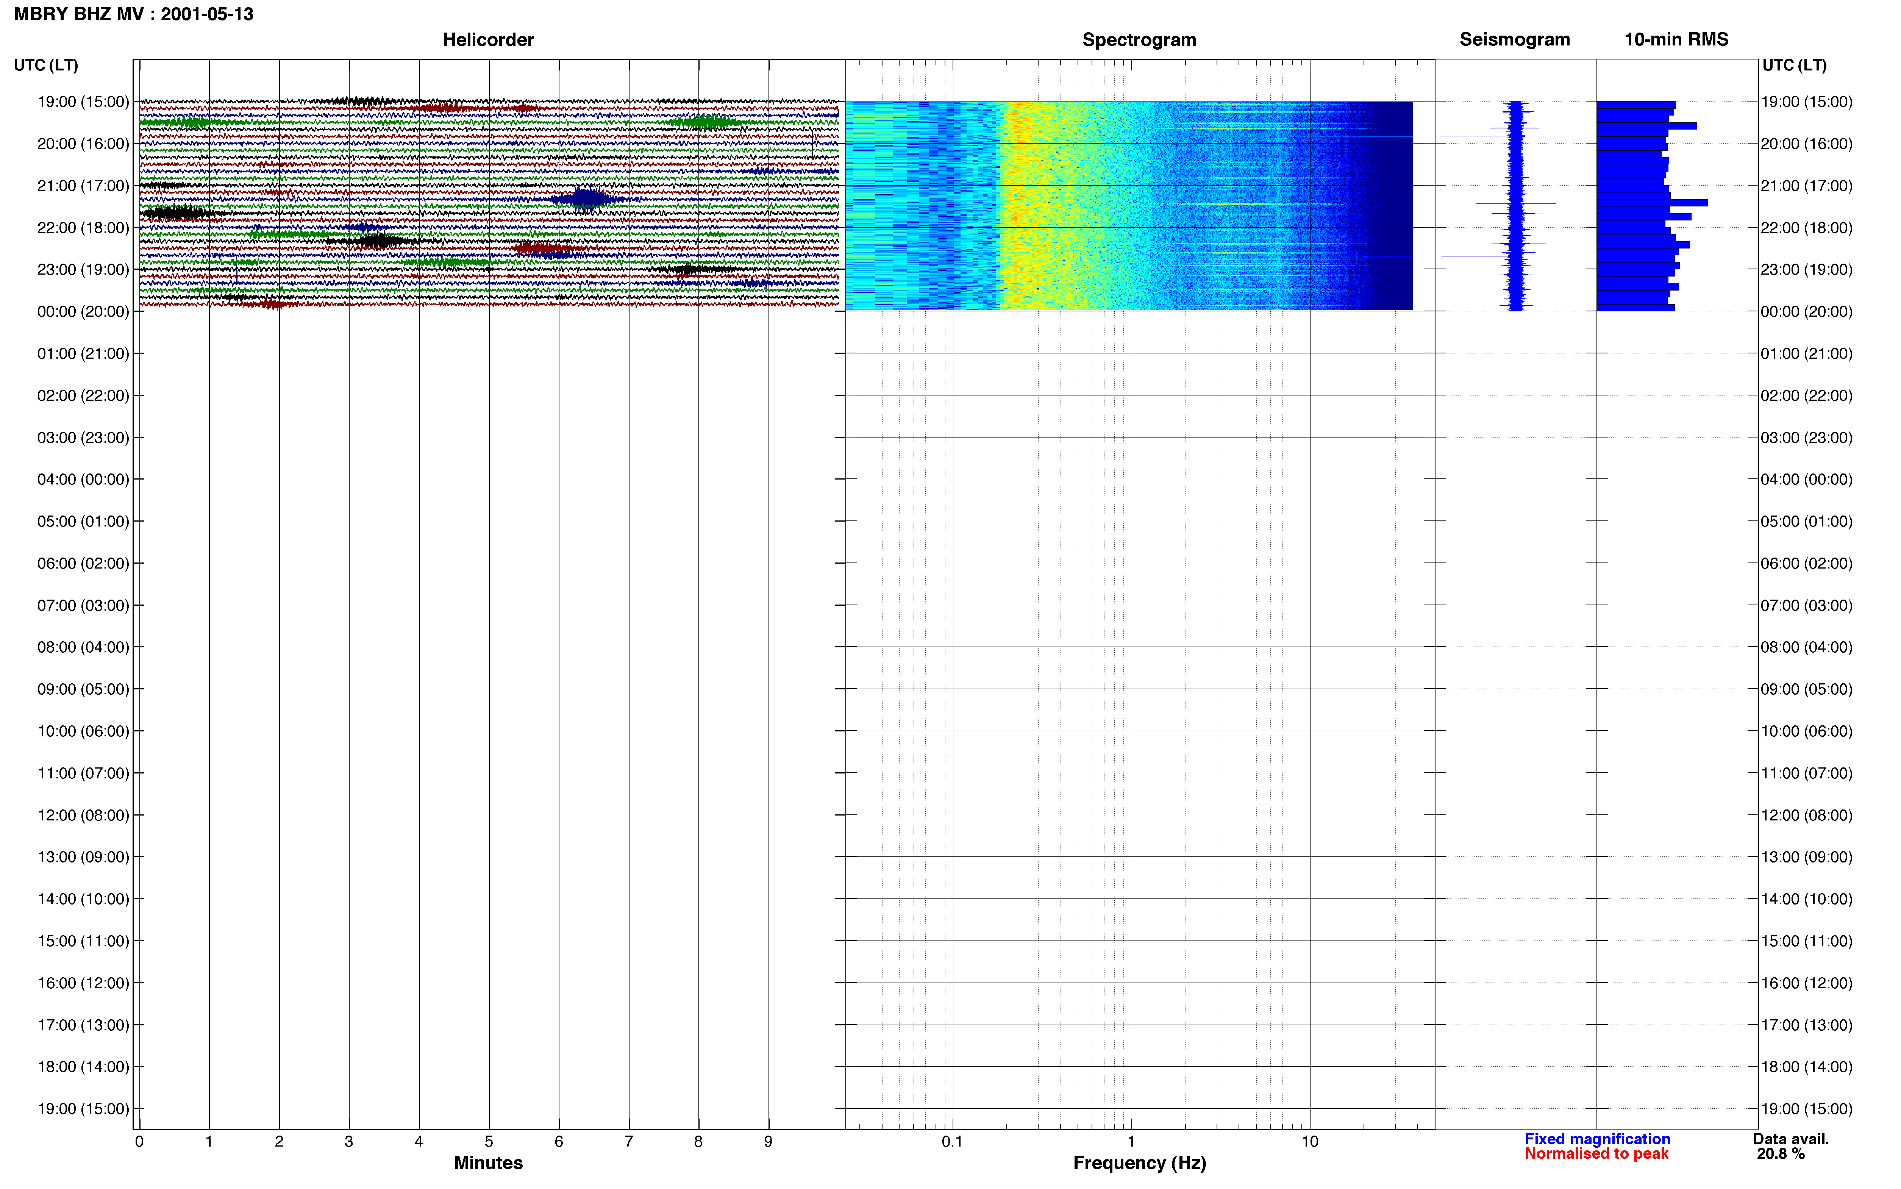This screenshot has width=1901, height=1189.
Task: Click the '10' frequency tick label
Action: point(1310,1141)
